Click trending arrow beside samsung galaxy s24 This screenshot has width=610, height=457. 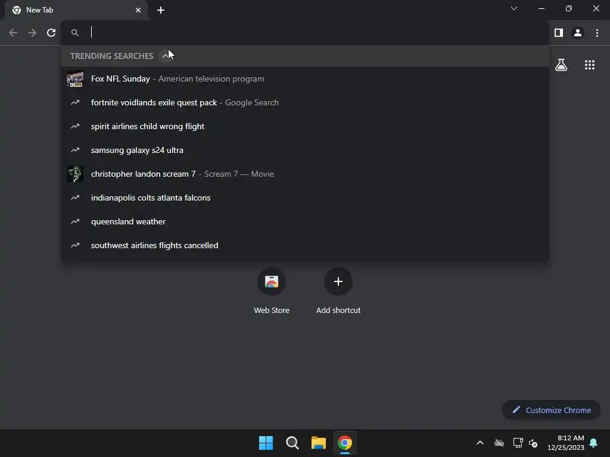pos(75,150)
